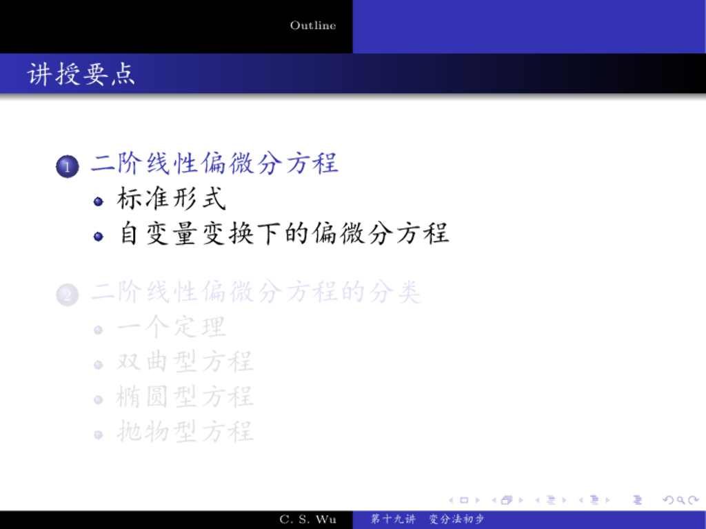Jump to previous subsection arrow
Viewport: 706px width, 529px height.
tap(538, 500)
